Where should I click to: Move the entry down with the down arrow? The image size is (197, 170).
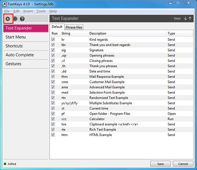tap(185, 19)
